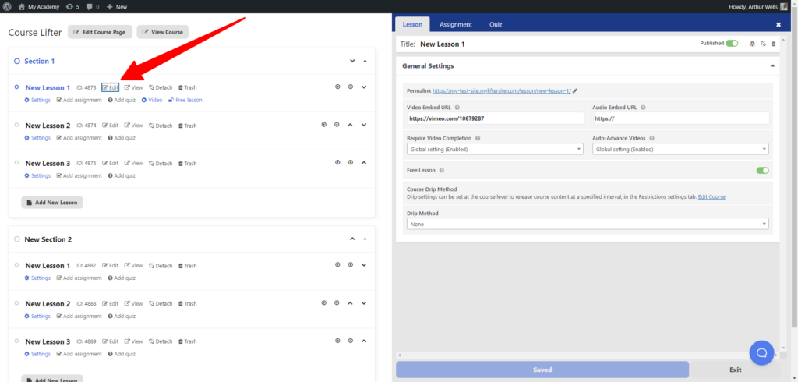
Task: Click the Audio Embed URL field
Action: click(680, 118)
